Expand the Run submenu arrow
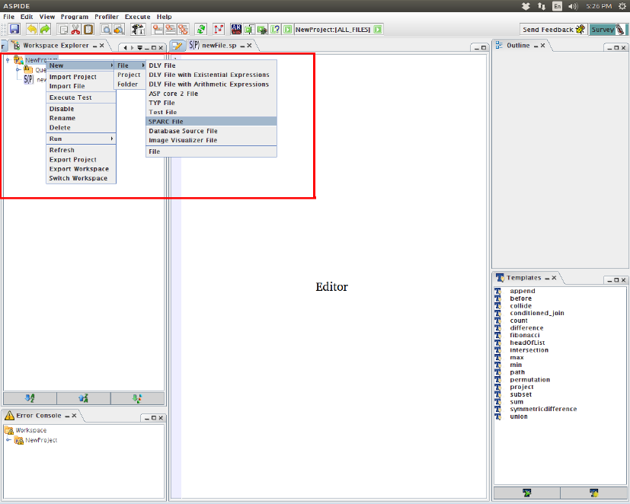 click(x=112, y=139)
